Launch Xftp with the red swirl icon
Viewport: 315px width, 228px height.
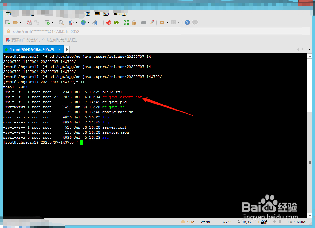coord(109,22)
